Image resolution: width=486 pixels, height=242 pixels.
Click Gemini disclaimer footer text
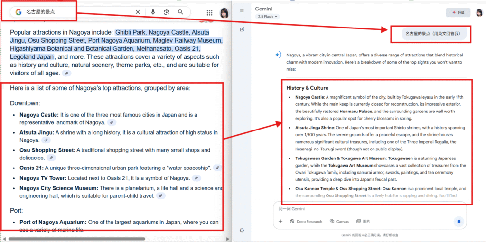coord(370,235)
